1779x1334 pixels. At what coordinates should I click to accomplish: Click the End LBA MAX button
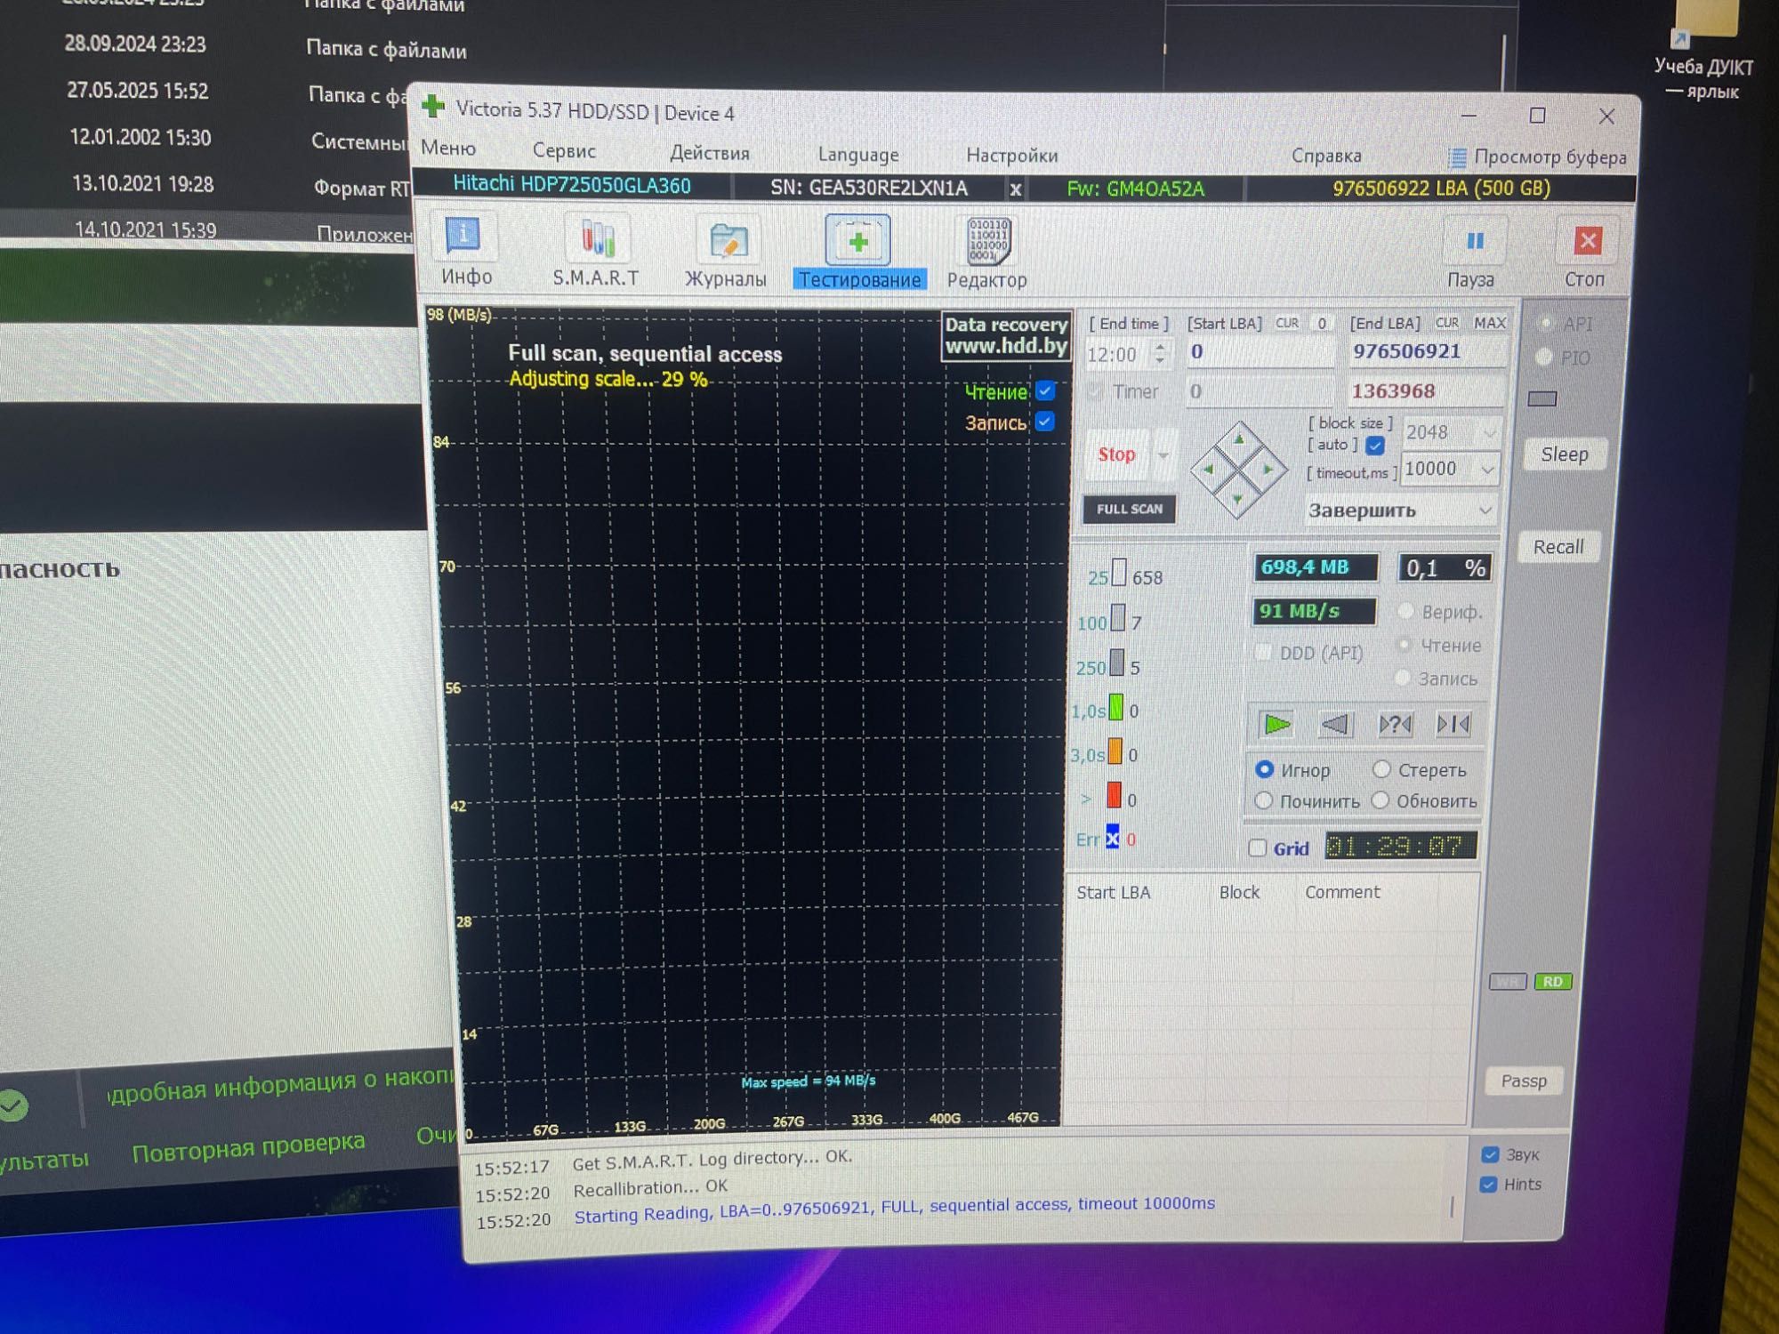(1490, 323)
